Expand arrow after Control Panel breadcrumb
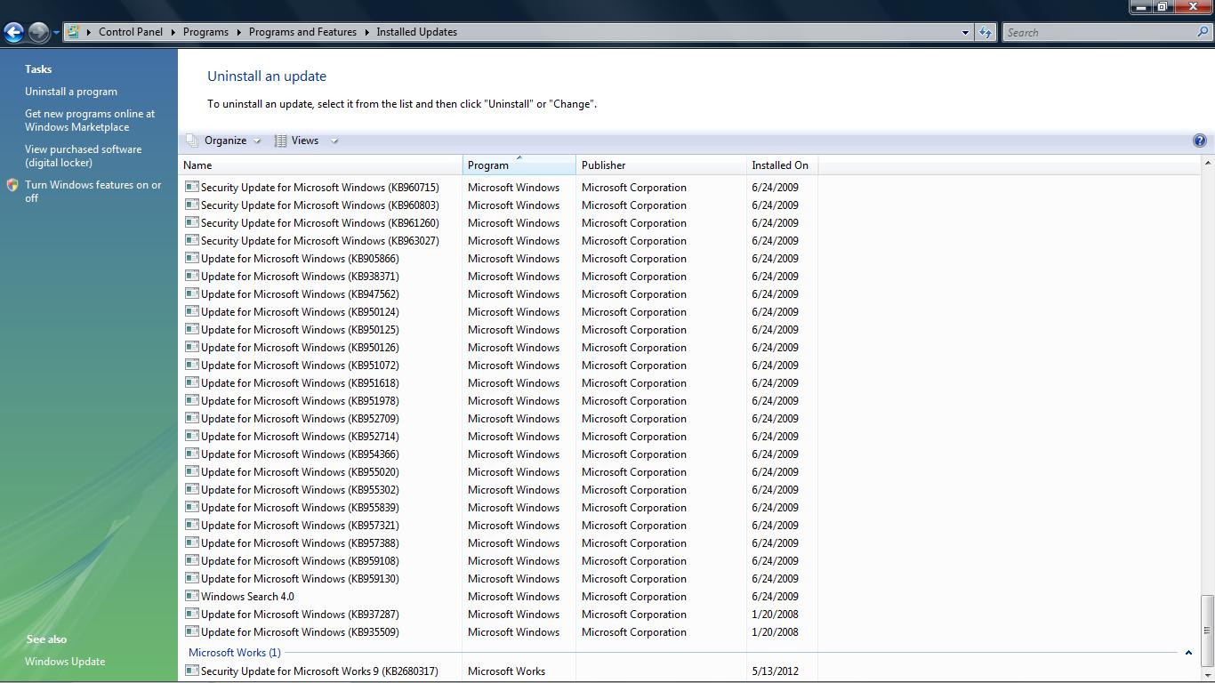The image size is (1215, 683). click(173, 32)
